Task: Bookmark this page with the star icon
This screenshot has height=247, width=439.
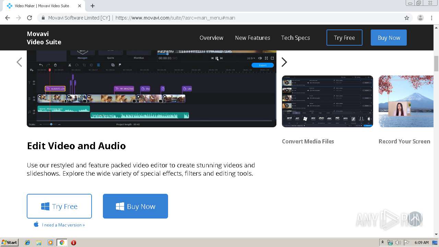Action: 407,18
